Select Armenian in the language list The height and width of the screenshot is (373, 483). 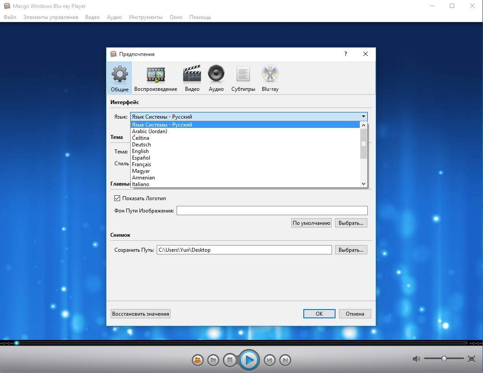245,178
